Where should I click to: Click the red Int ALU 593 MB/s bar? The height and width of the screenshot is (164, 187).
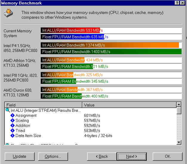[70, 31]
